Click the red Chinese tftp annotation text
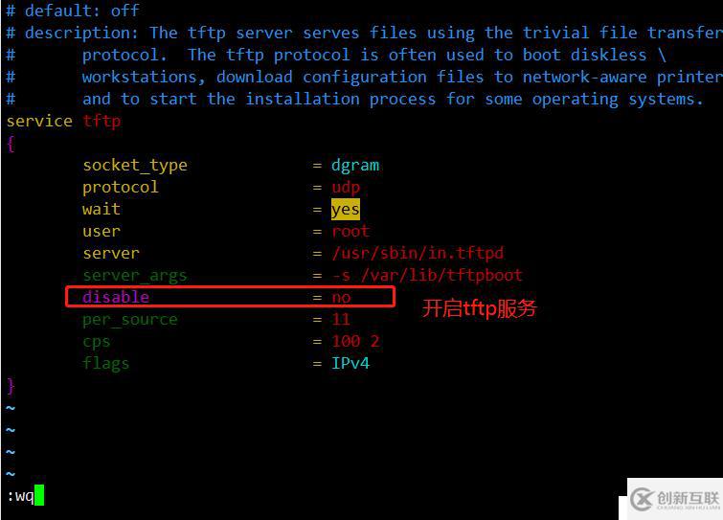This screenshot has height=520, width=723. click(480, 308)
